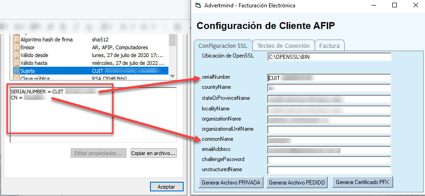The image size is (425, 196).
Task: Click the certificate list scroll-down arrow
Action: (x=173, y=76)
